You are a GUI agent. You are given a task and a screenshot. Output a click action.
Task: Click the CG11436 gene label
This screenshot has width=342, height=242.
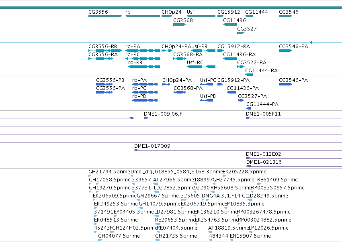pos(234,20)
